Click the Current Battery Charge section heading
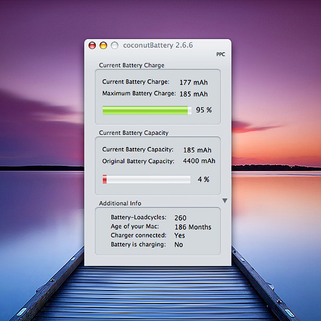 coord(131,65)
